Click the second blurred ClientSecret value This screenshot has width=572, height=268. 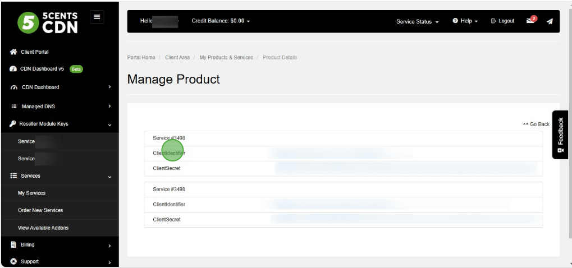[406, 219]
